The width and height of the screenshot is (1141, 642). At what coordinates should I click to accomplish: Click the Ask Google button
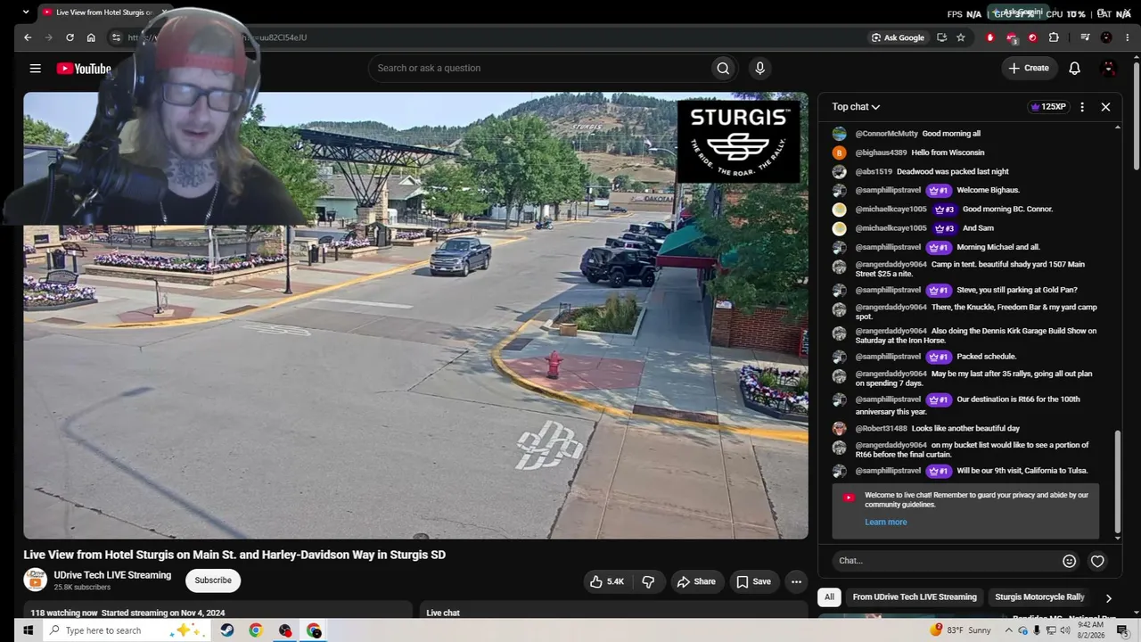(x=899, y=37)
